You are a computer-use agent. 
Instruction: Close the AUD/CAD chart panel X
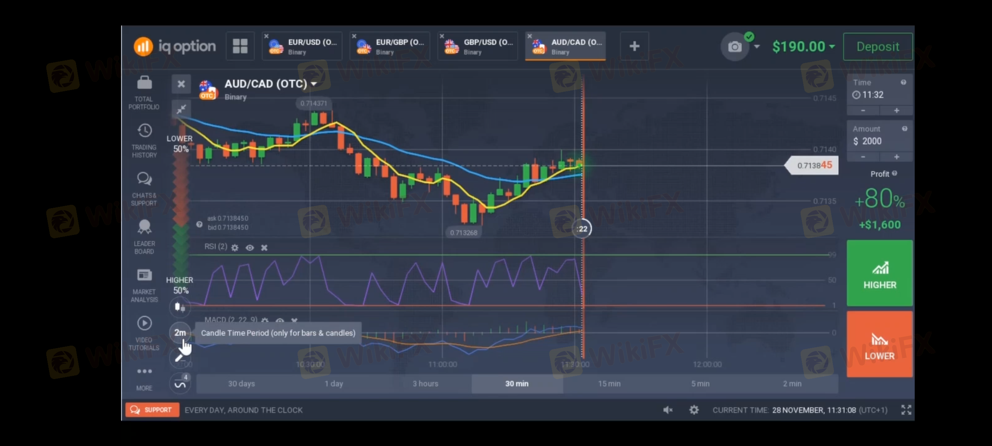pos(181,84)
